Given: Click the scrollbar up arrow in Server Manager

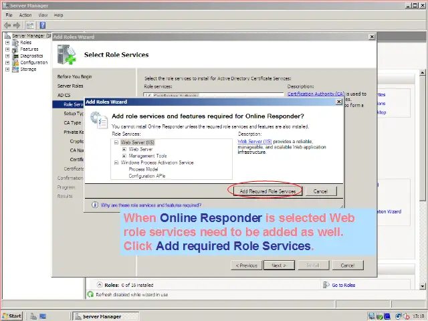Looking at the screenshot, I should [x=422, y=73].
